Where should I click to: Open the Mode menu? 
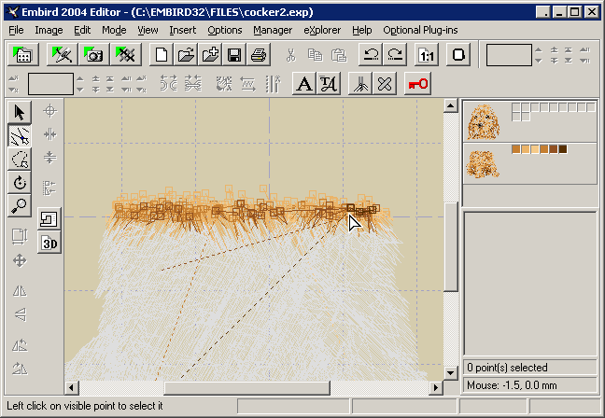coord(114,30)
